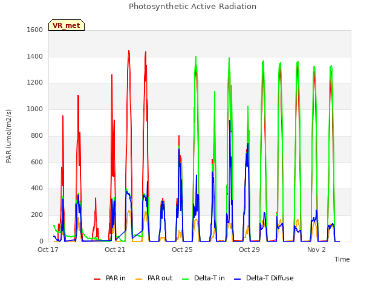Screen dimensions: 387x290
Task: Select the Delta-T Diffuse legend label
Action: point(270,278)
